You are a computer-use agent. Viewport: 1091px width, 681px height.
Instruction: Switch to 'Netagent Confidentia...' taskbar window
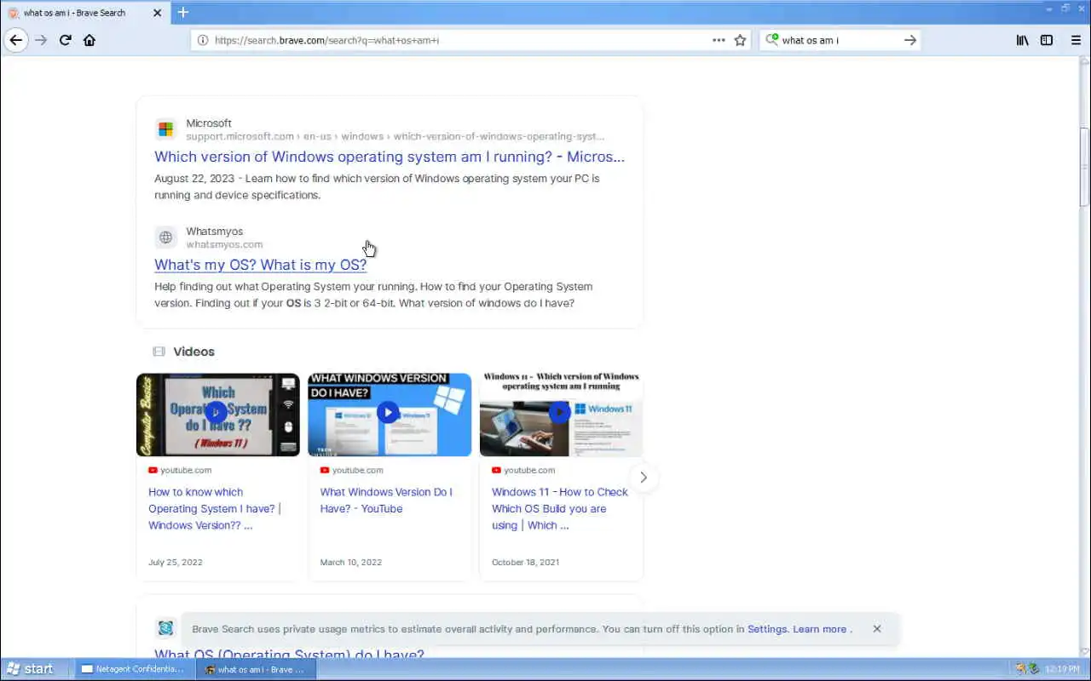133,669
